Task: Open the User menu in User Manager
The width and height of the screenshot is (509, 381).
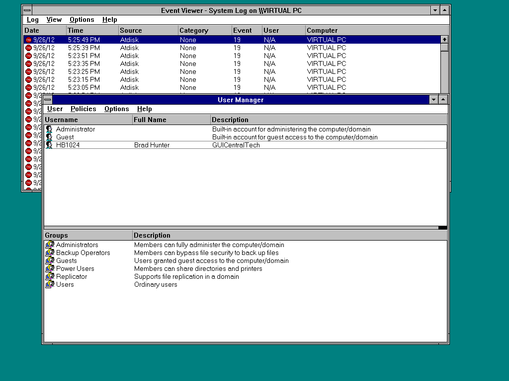Action: tap(55, 109)
